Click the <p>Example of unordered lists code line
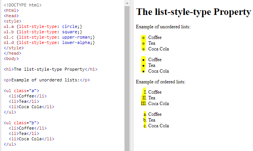This screenshot has width=253, height=151. pyautogui.click(x=47, y=80)
